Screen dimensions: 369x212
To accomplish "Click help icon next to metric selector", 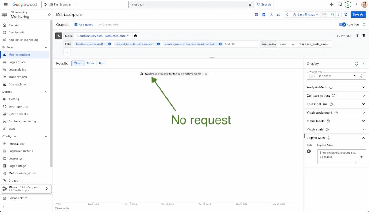I will click(136, 36).
